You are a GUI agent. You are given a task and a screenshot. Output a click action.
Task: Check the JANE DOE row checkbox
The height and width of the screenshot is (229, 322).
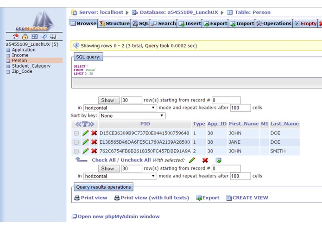pyautogui.click(x=76, y=142)
